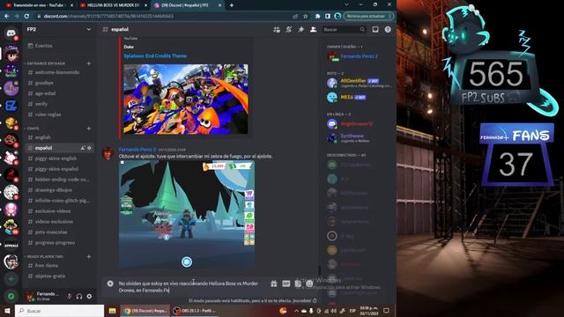Open the Inbox icon in header
This screenshot has width=564, height=317.
[375, 29]
